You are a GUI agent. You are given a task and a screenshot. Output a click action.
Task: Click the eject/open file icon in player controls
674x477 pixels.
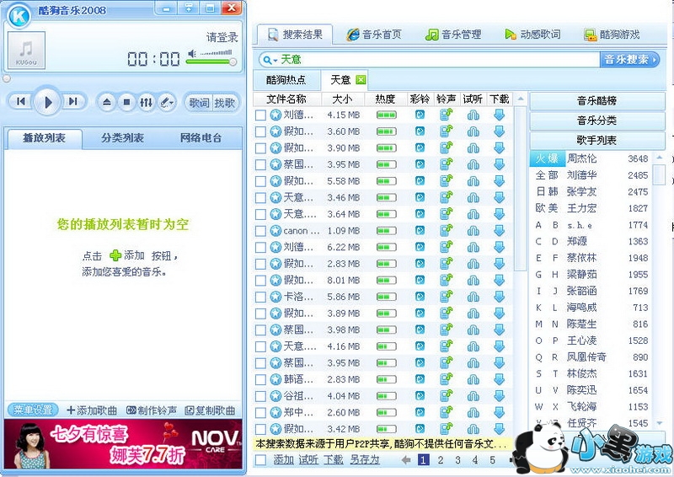[107, 102]
